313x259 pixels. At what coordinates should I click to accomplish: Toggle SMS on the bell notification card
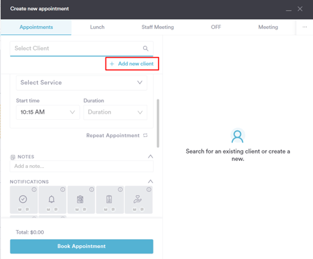point(55,209)
